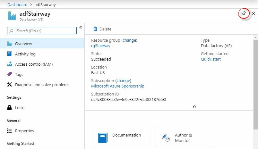Viewport: 258px width, 149px height.
Task: Collapse the essentials section chevron
Action: [x=194, y=107]
